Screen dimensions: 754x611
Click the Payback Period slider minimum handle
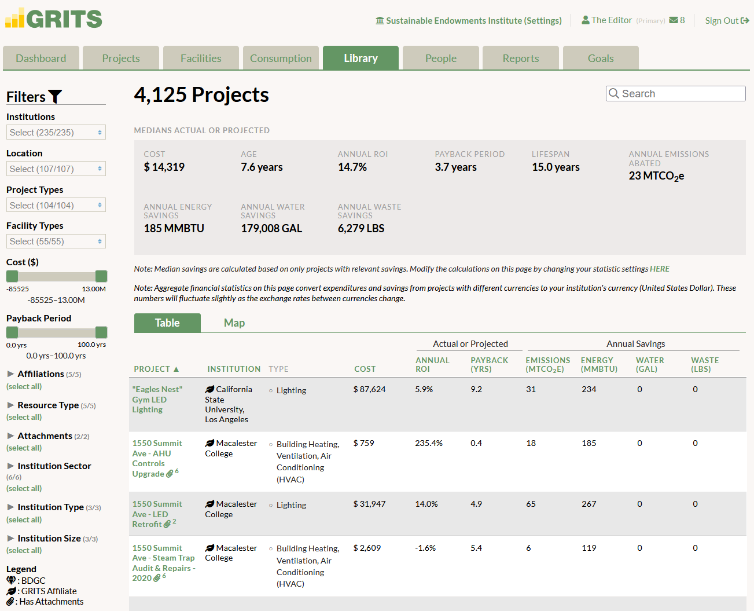[x=12, y=332]
